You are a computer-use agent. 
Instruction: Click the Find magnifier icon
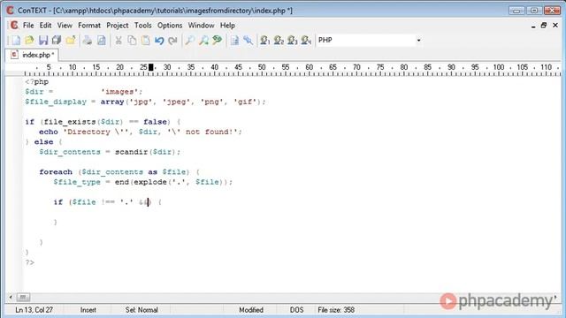(x=189, y=41)
